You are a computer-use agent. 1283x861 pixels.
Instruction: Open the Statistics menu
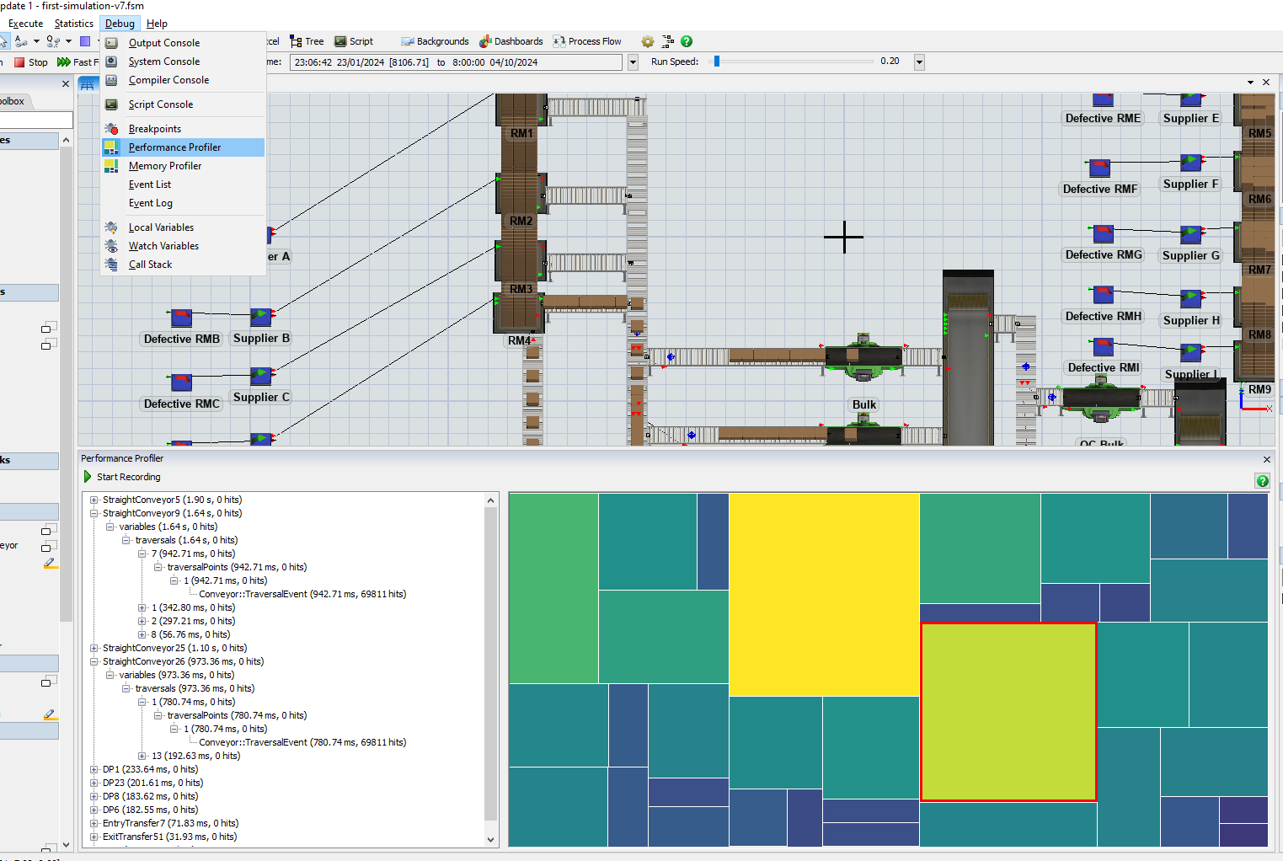click(x=74, y=24)
